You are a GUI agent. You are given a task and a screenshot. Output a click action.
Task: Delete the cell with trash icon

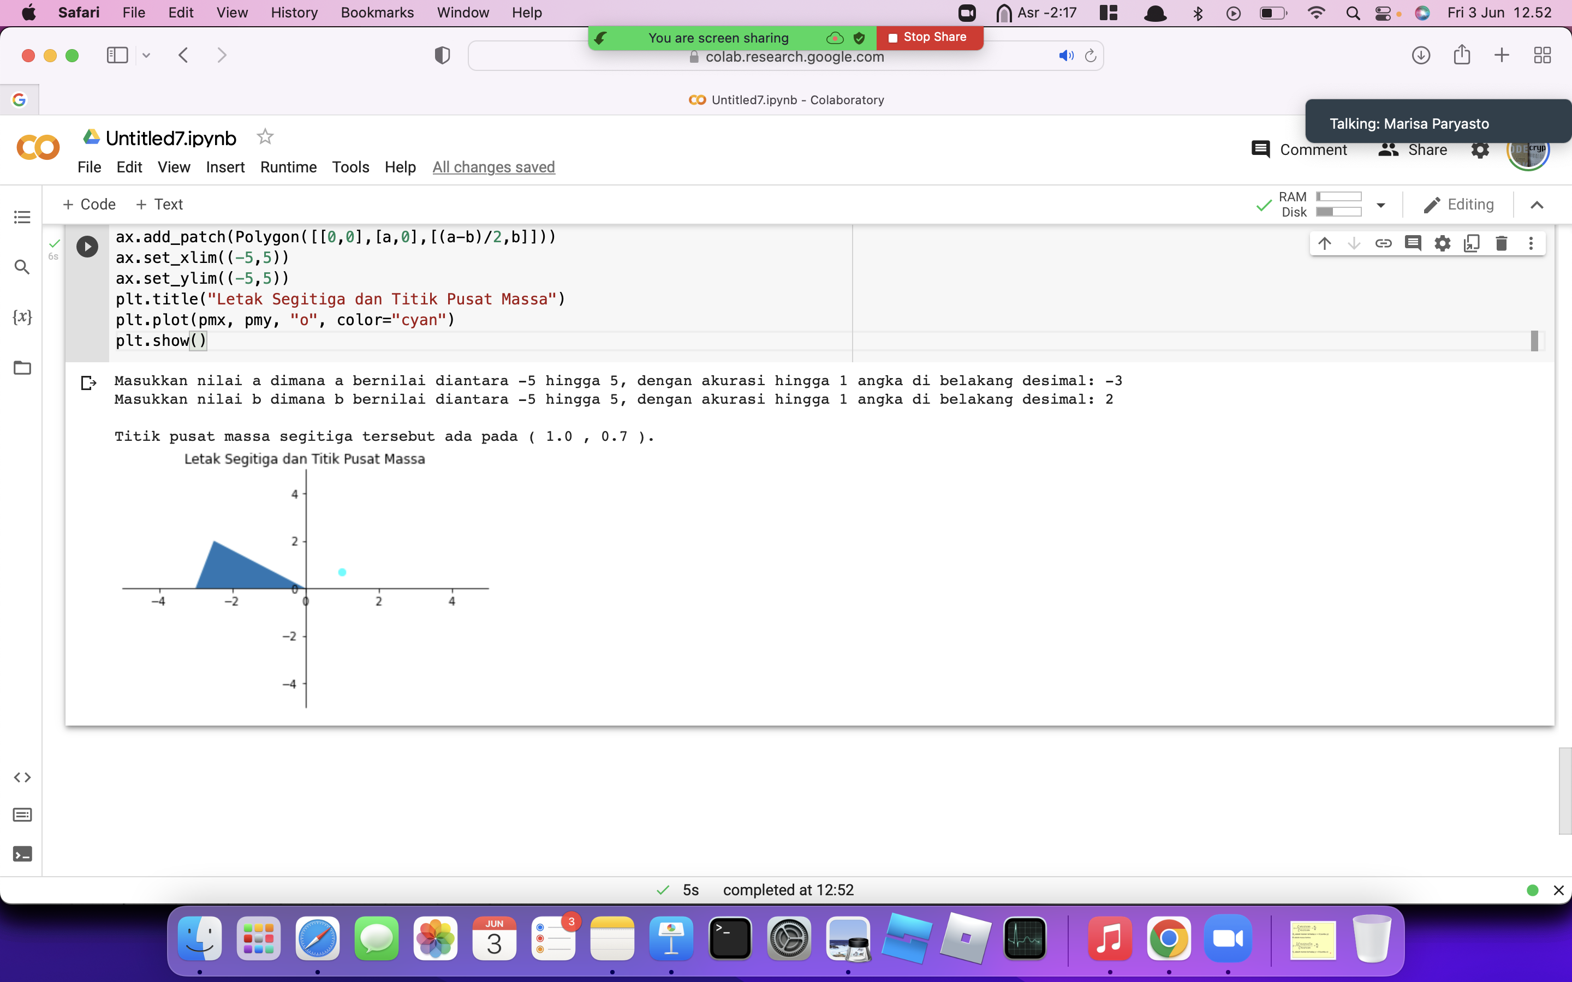(x=1501, y=243)
